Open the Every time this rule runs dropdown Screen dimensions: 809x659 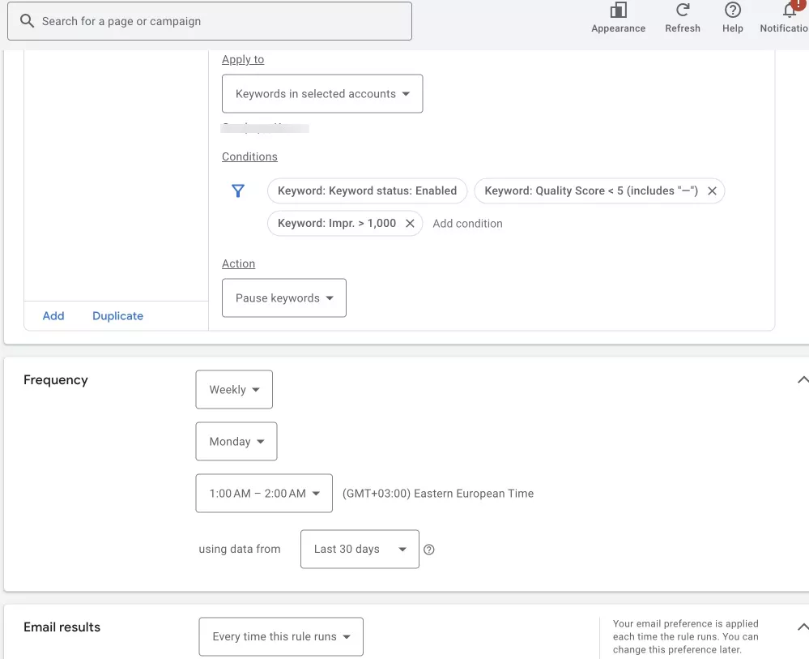[x=281, y=637]
